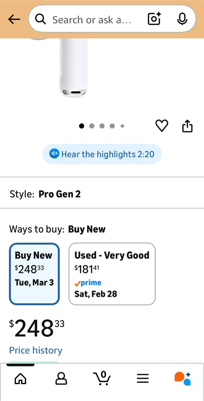This screenshot has width=204, height=401.
Task: Jump to fourth image carousel dot
Action: [x=112, y=126]
